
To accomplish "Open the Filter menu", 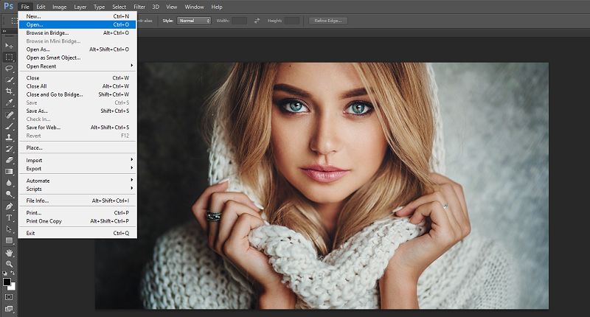I will [139, 7].
